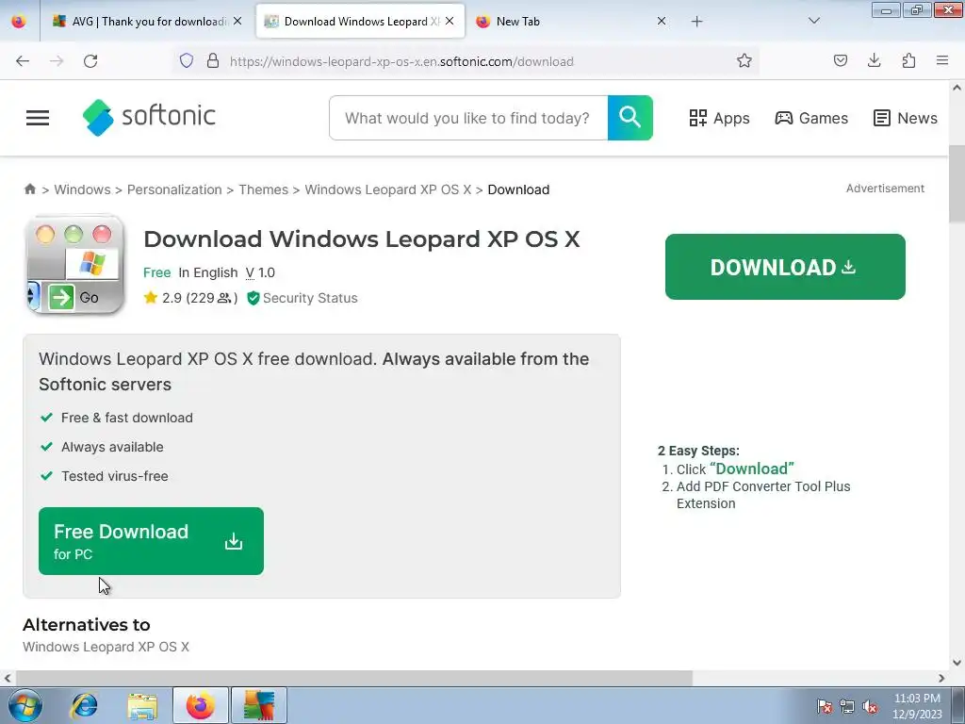
Task: Reload the current page
Action: [x=90, y=61]
